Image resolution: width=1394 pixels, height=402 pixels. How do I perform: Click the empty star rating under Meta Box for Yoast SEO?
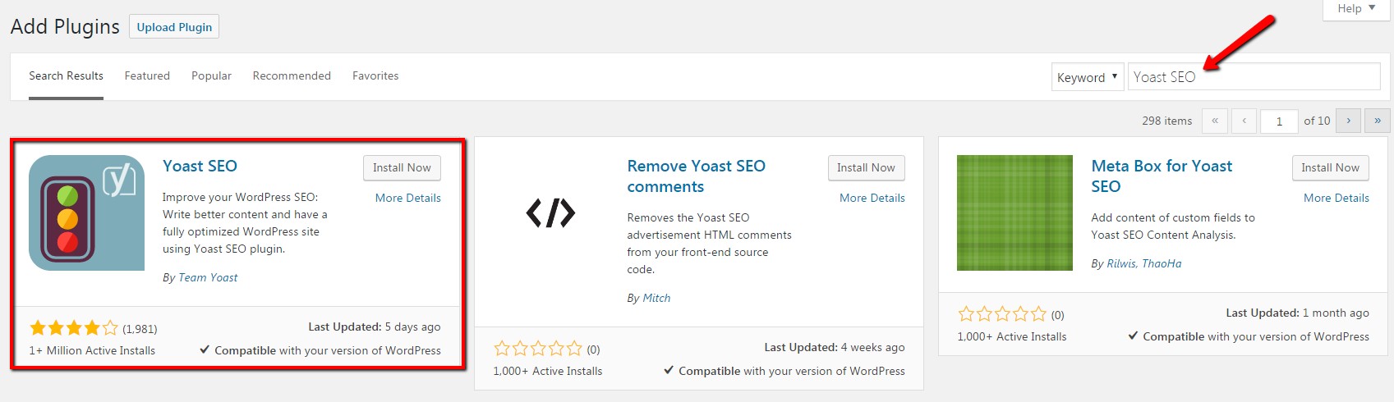[1002, 314]
